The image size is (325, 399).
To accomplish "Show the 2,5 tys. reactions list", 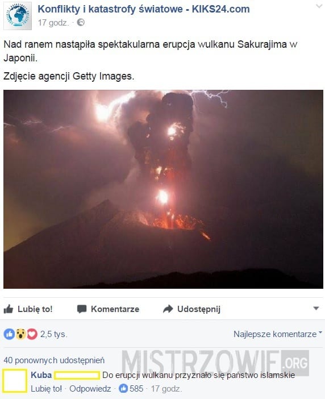I will pos(53,334).
